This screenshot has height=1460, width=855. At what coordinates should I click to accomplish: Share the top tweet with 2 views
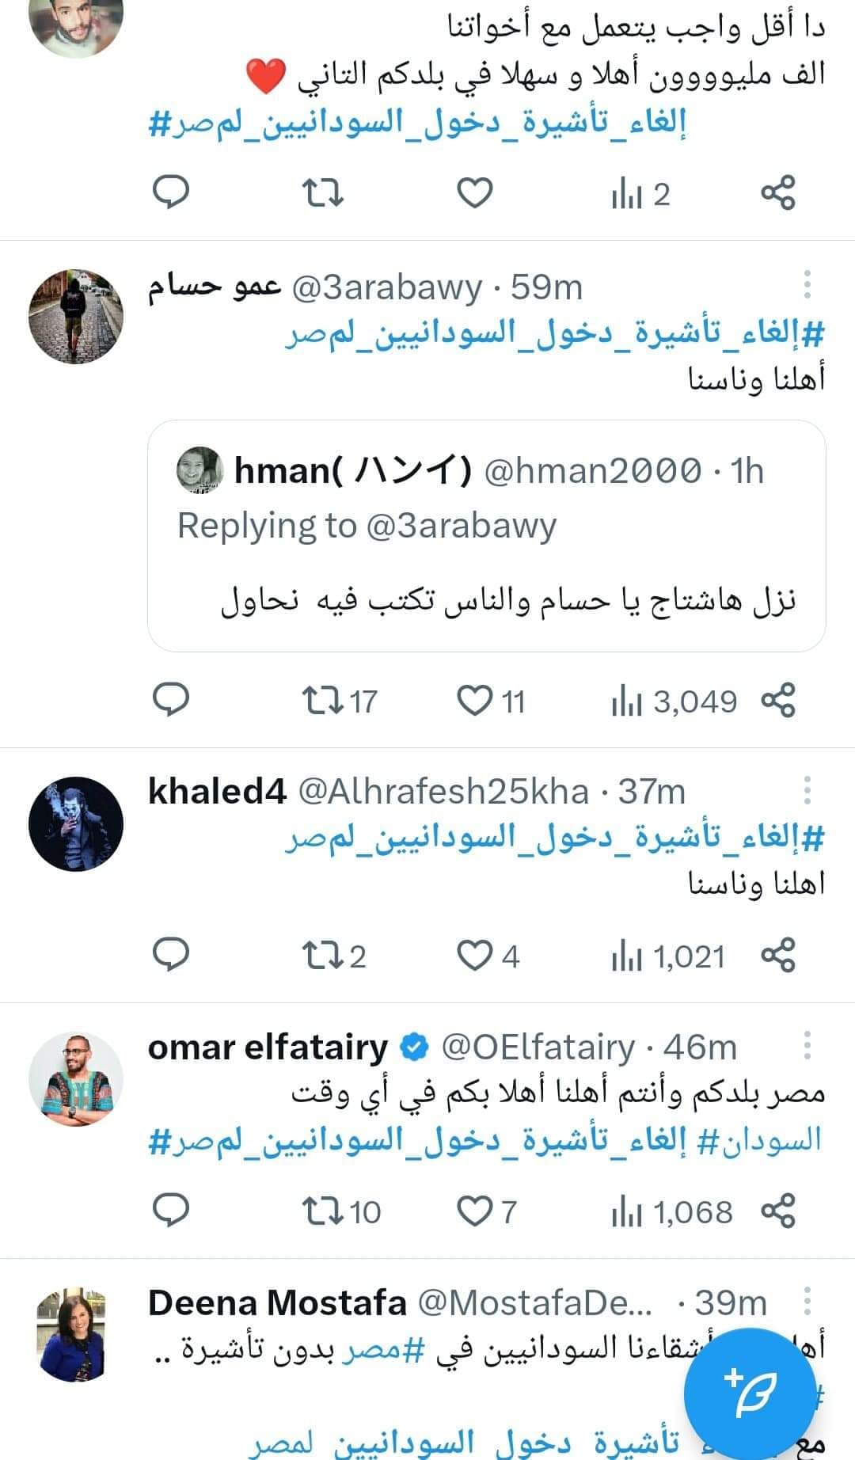(777, 193)
